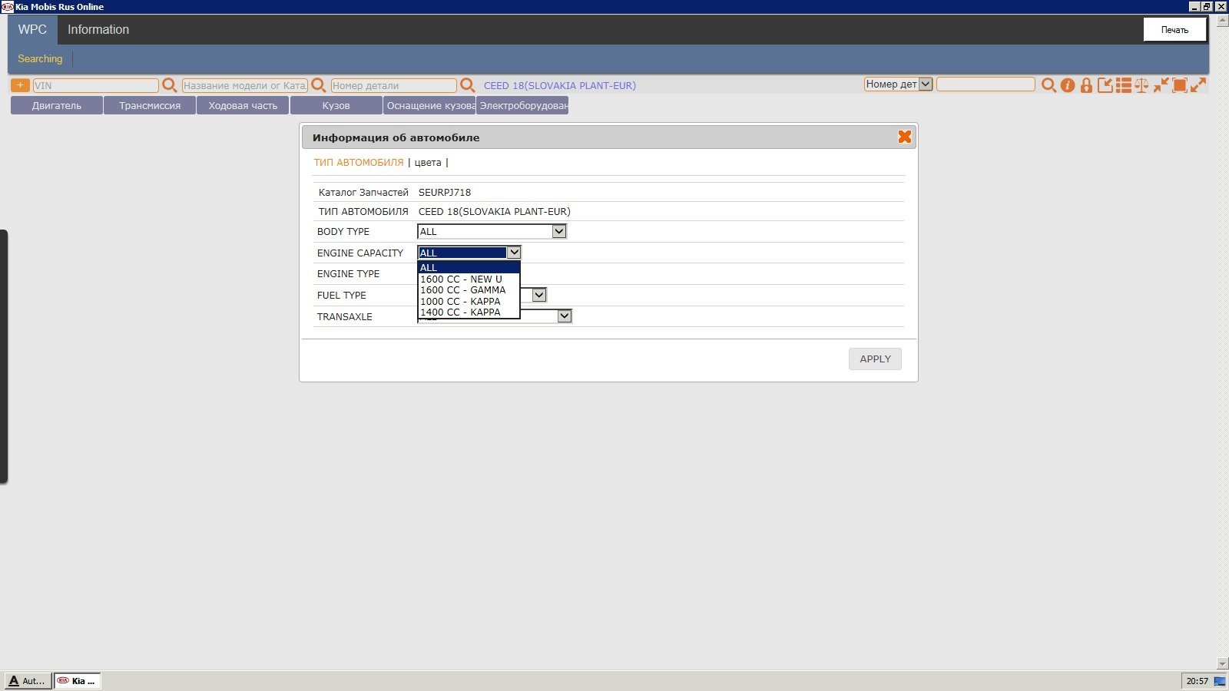The image size is (1229, 691).
Task: Collapse ENGINE CAPACITY dropdown arrow
Action: (514, 253)
